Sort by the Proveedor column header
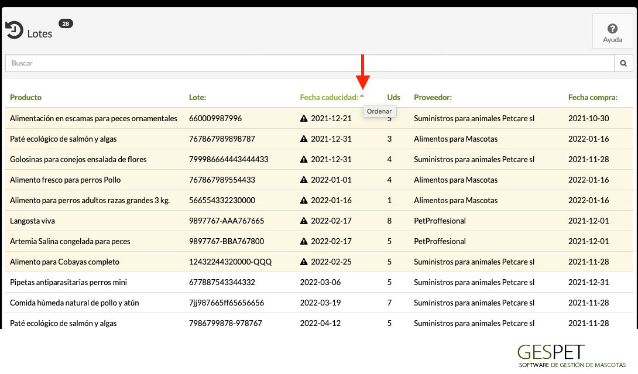 (x=433, y=97)
